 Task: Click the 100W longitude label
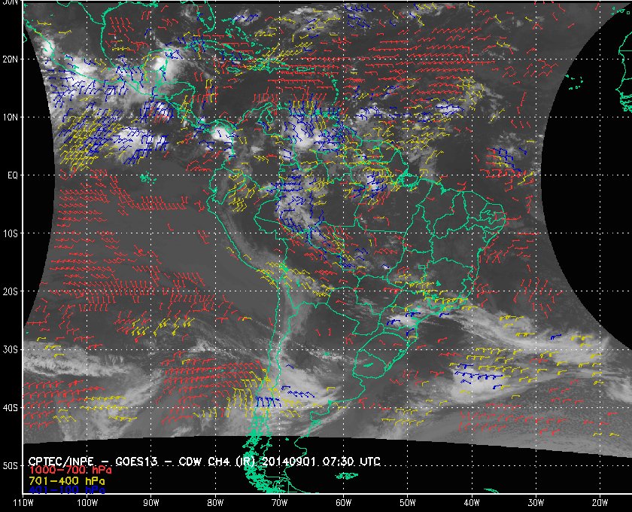click(87, 503)
